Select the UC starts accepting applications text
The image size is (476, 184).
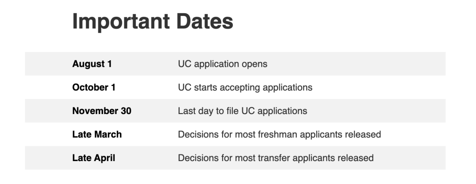point(245,88)
